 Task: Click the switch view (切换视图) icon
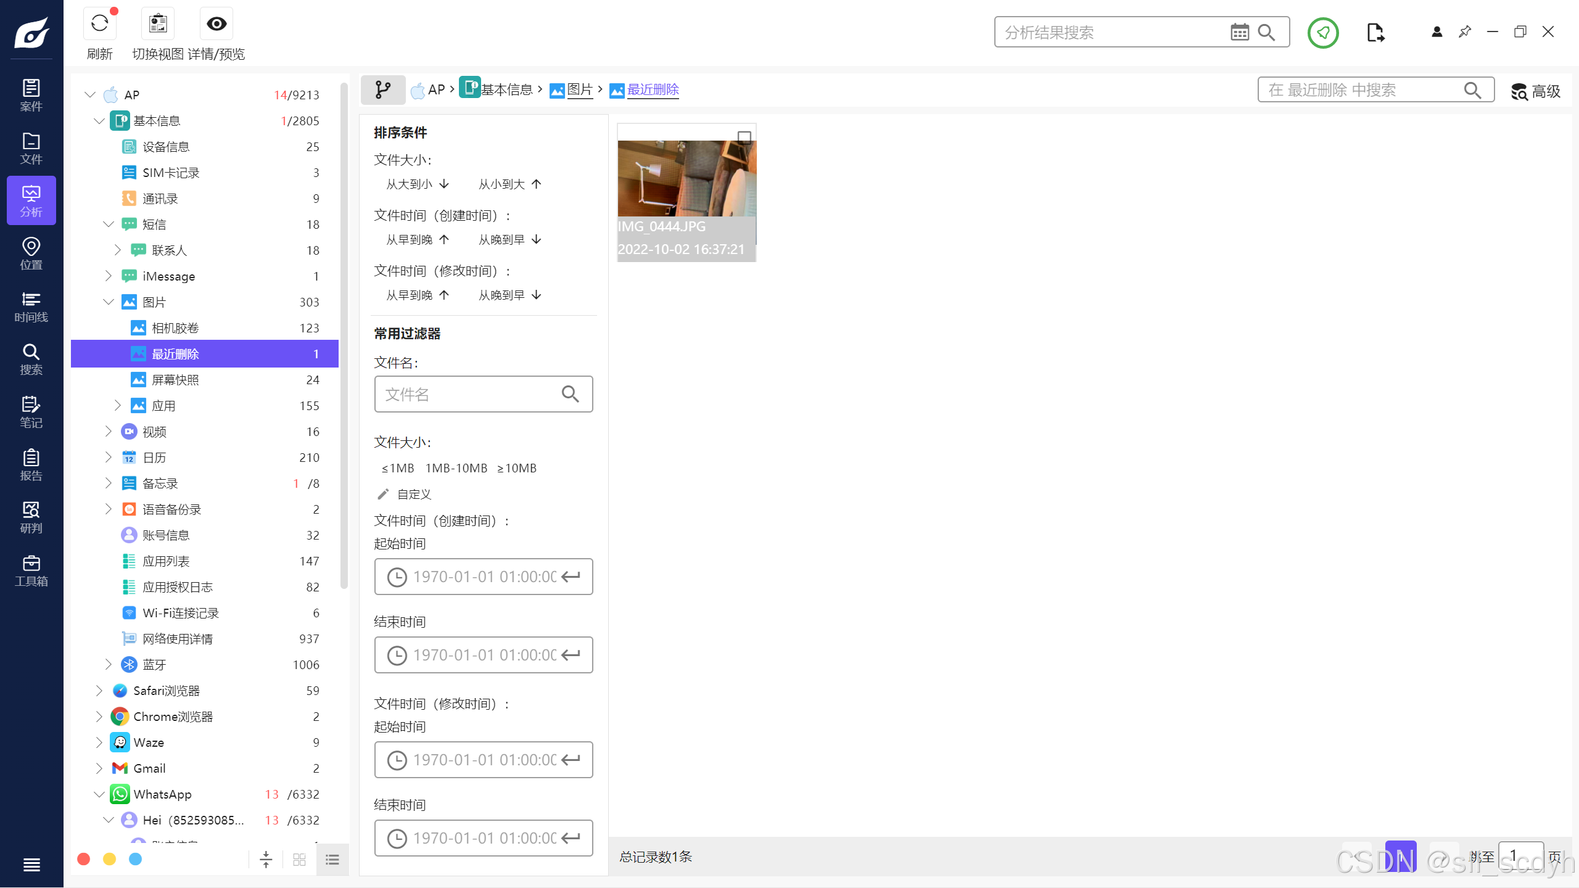point(158,25)
